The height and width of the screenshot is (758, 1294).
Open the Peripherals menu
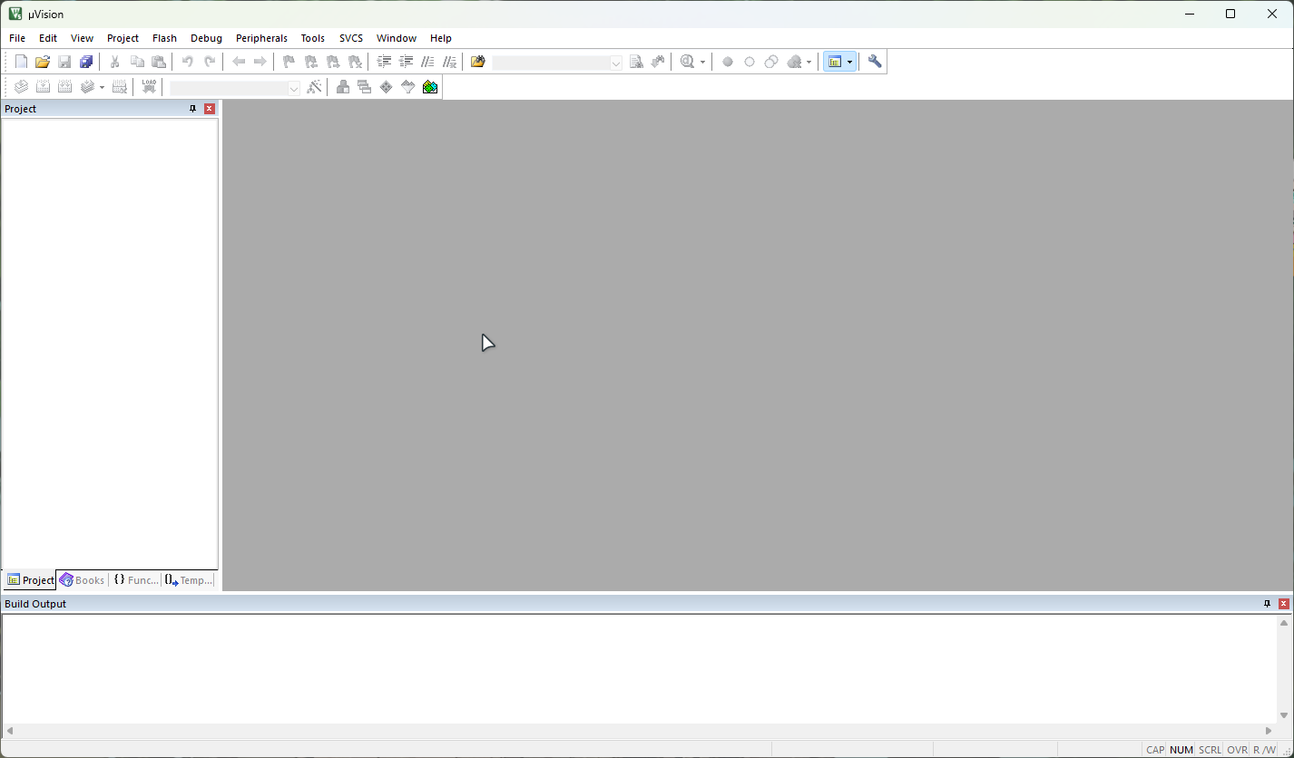[261, 38]
